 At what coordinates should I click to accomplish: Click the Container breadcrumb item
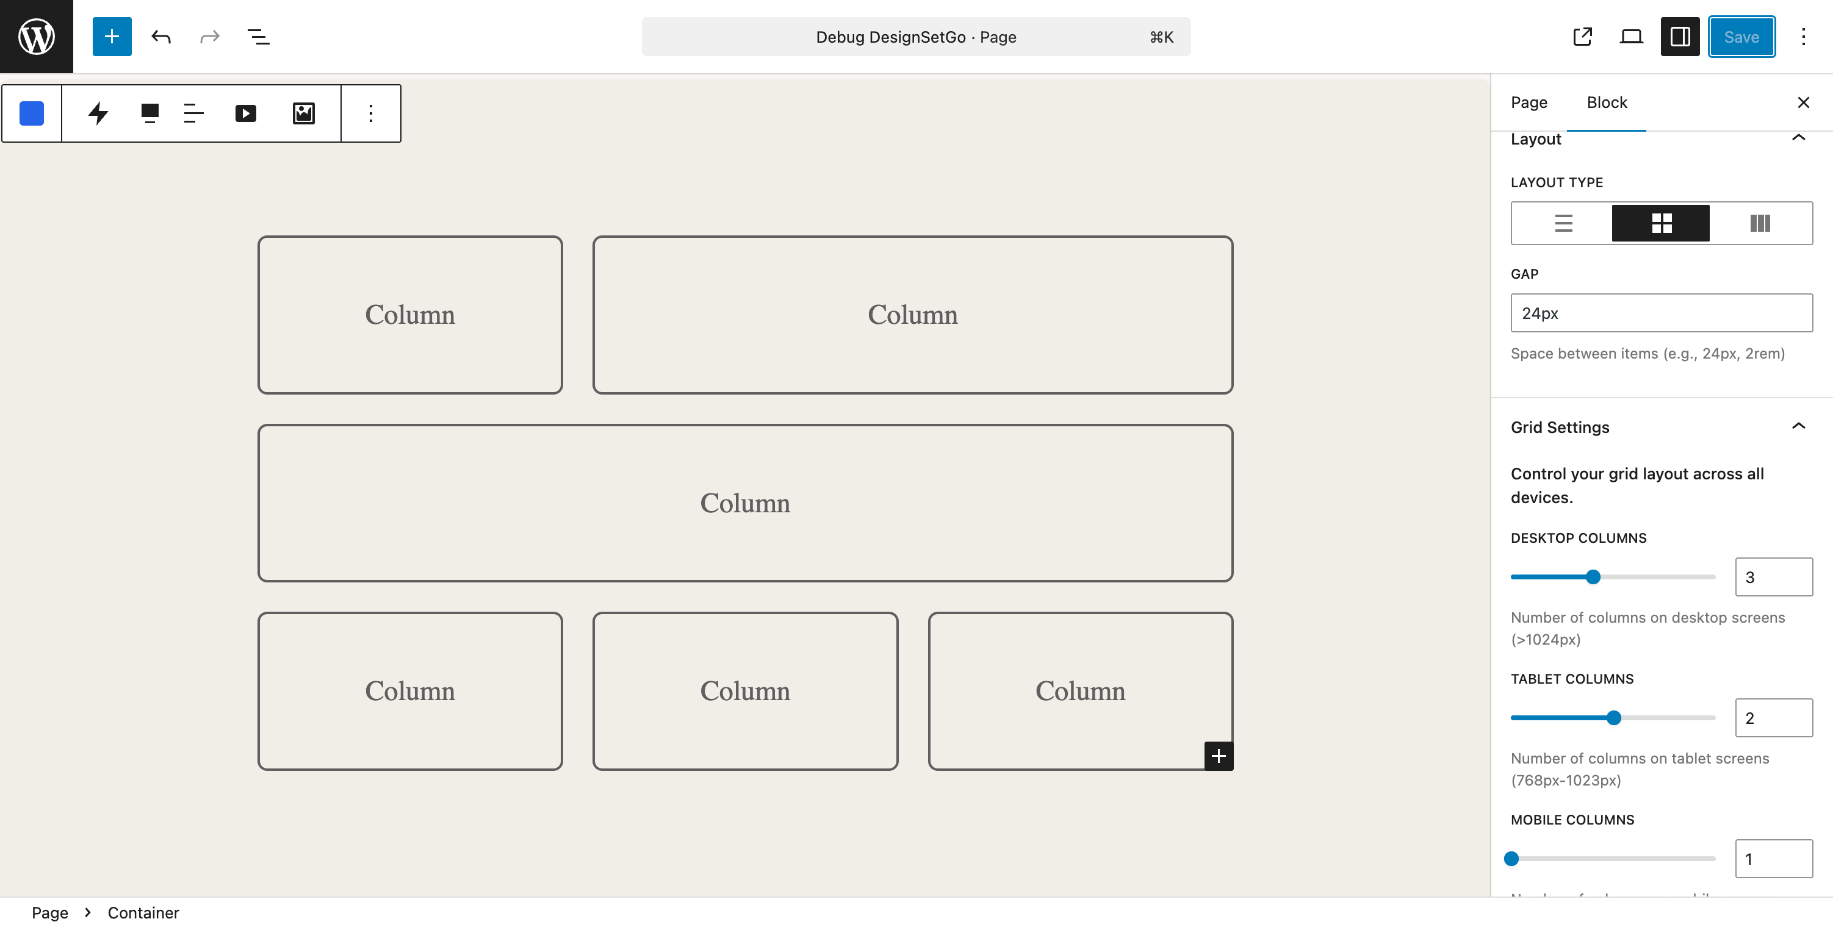(x=143, y=912)
